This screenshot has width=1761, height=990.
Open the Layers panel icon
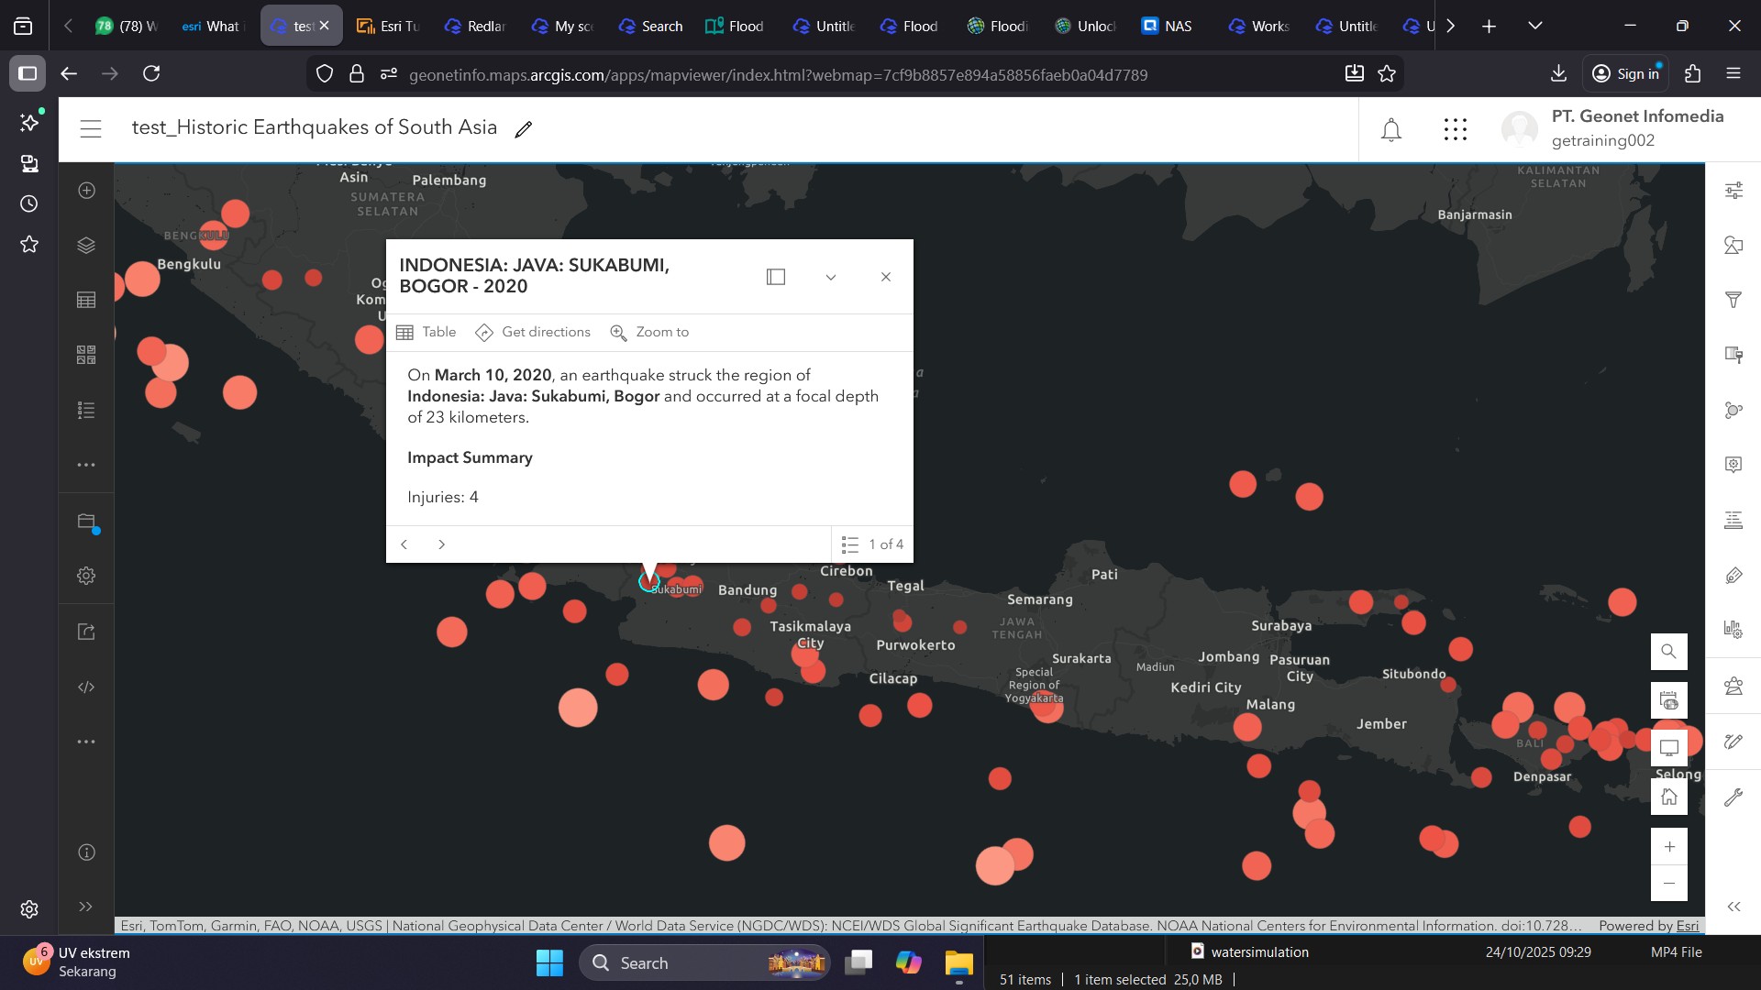pos(86,246)
